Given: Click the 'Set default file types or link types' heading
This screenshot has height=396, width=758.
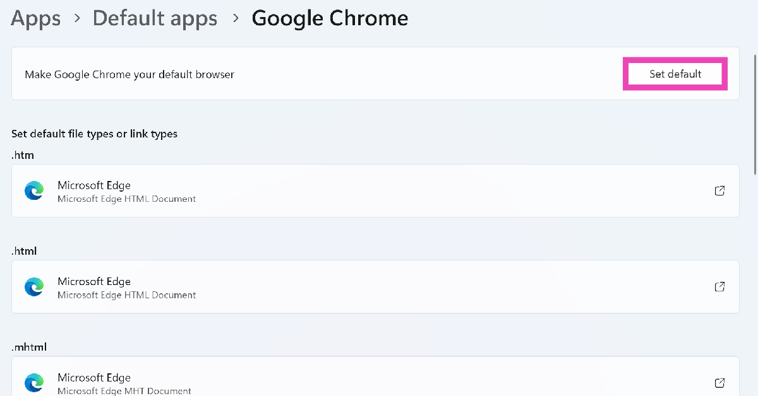Looking at the screenshot, I should pyautogui.click(x=94, y=134).
